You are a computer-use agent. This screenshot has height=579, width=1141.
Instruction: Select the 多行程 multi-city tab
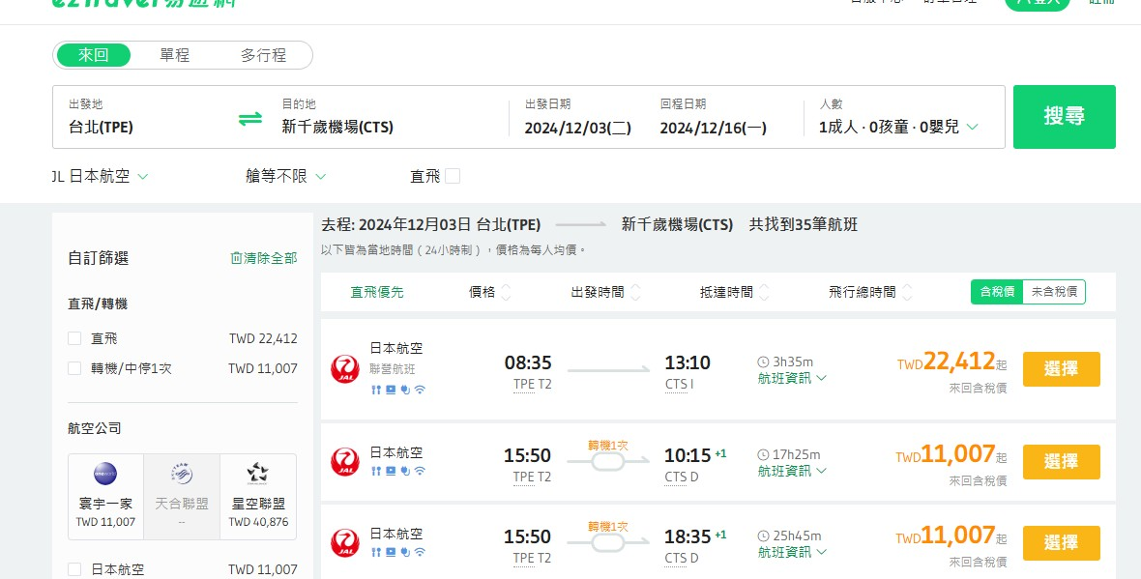263,55
